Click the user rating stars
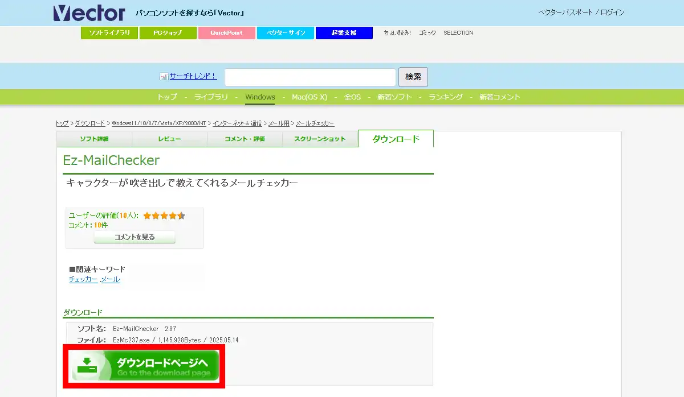 (164, 216)
